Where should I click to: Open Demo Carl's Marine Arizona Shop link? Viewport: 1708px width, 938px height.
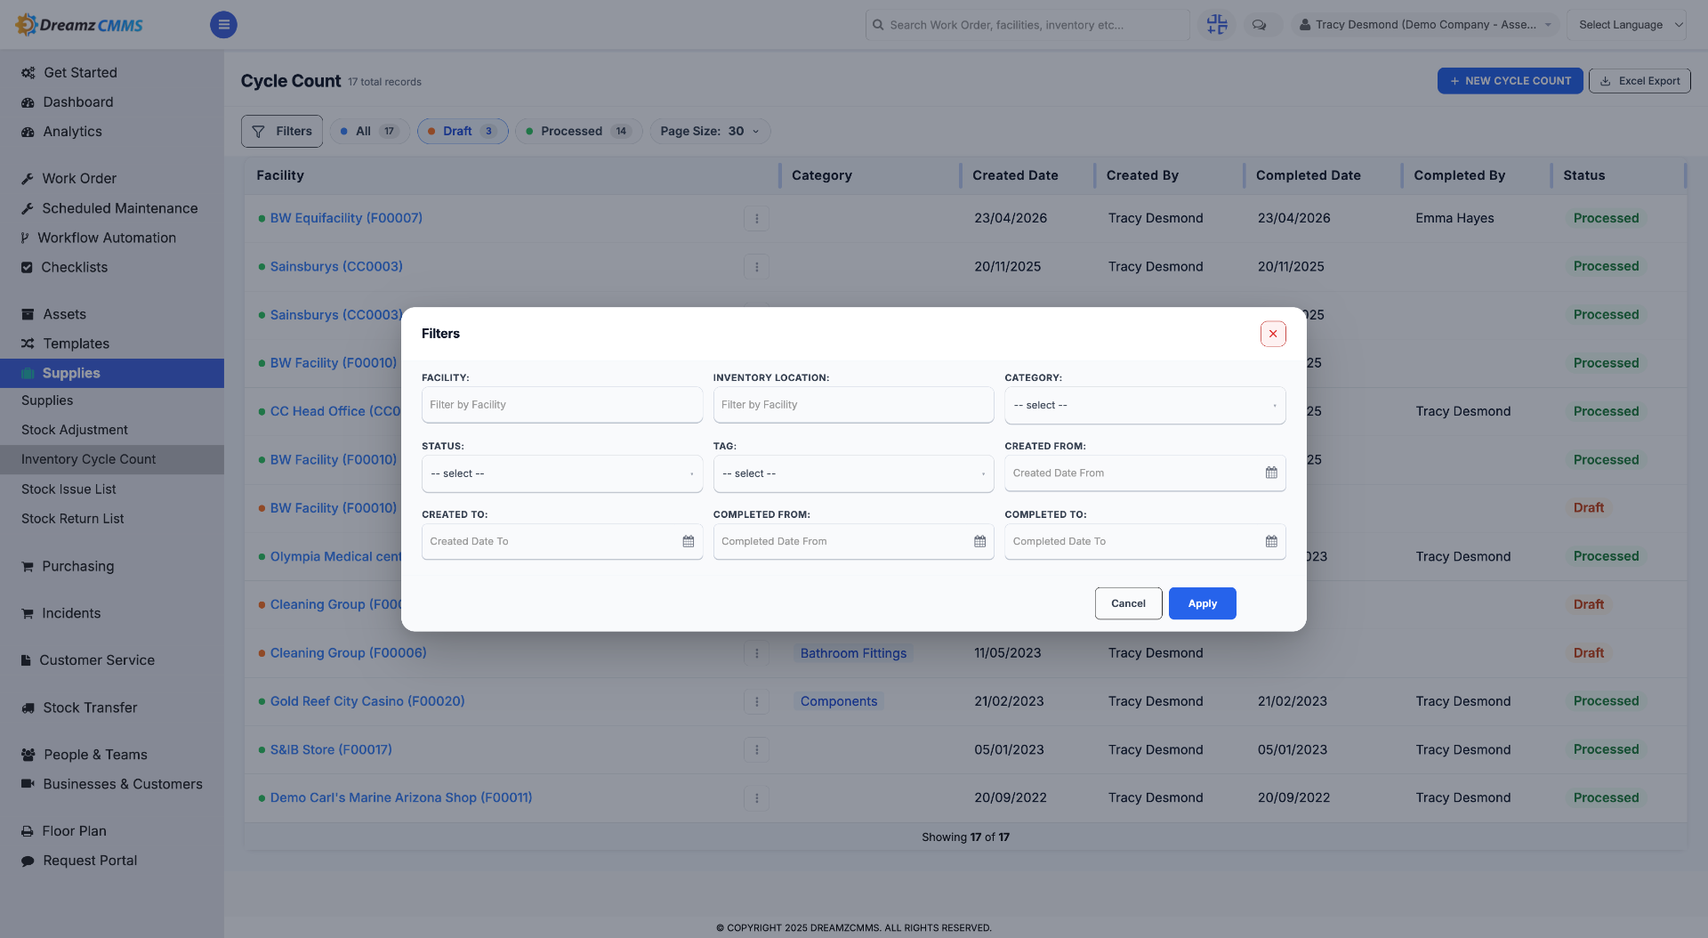pyautogui.click(x=401, y=797)
